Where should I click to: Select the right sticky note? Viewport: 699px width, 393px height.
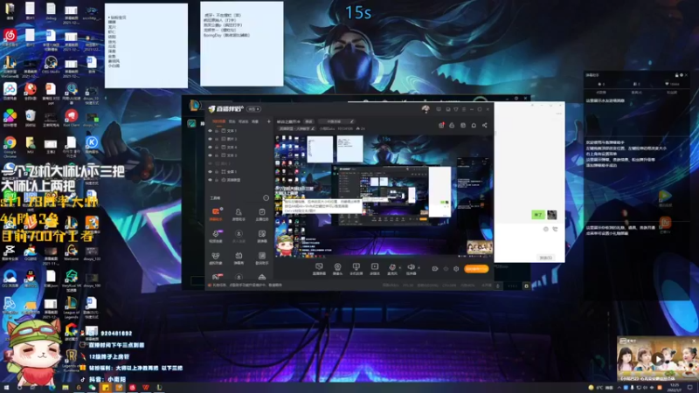pyautogui.click(x=242, y=44)
